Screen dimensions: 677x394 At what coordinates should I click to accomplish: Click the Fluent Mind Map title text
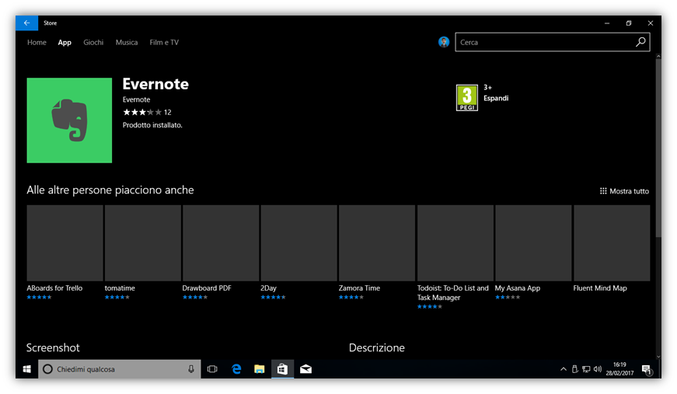pyautogui.click(x=600, y=288)
